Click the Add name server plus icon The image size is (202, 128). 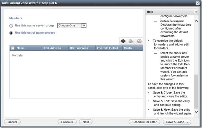(123, 41)
